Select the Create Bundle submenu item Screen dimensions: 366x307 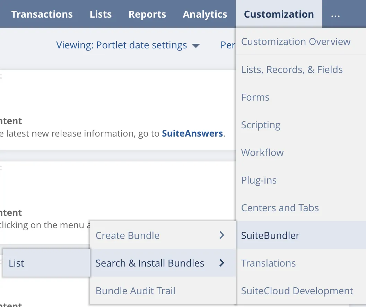coord(163,235)
